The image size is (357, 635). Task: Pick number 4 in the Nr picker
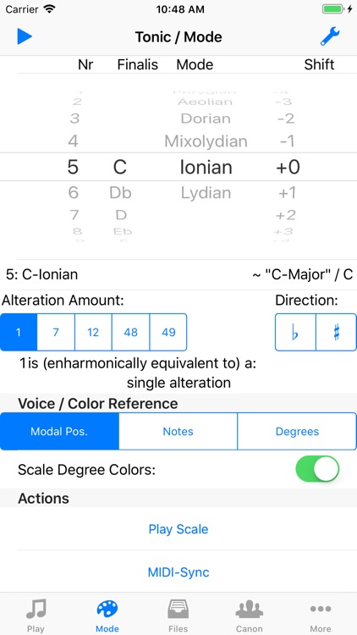pos(73,141)
